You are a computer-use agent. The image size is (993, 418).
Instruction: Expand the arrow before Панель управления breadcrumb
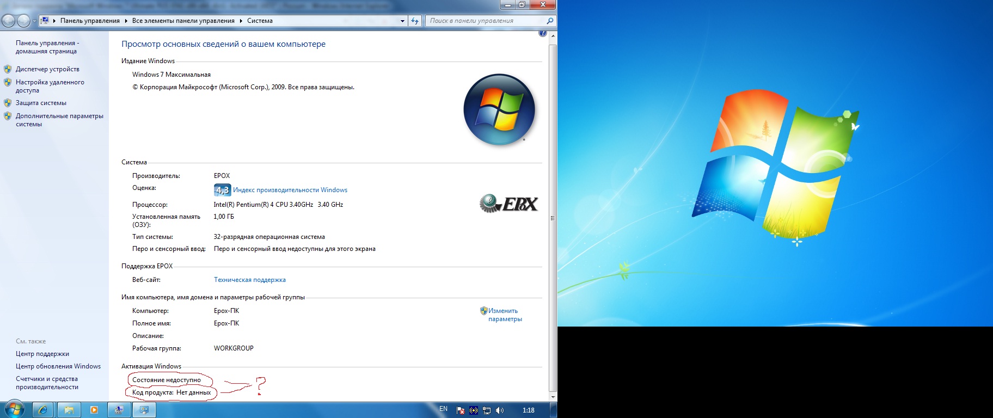(54, 21)
